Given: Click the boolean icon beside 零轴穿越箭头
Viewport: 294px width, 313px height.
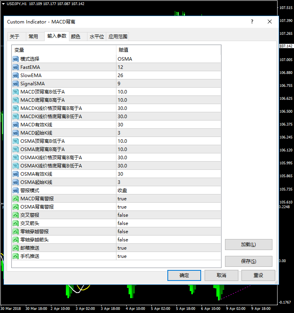Looking at the screenshot, I should point(16,240).
